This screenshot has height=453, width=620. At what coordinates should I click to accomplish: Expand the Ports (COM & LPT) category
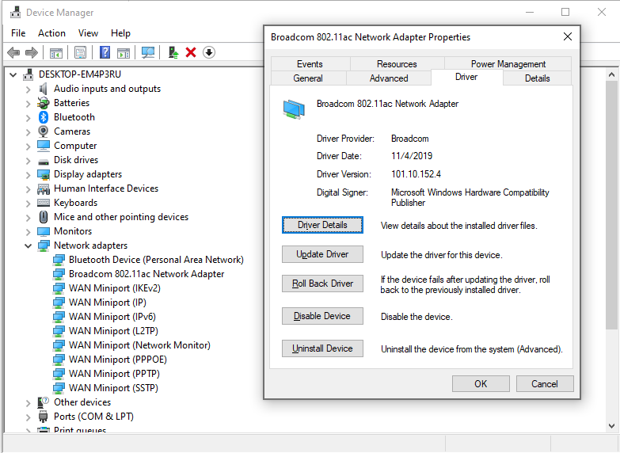(x=28, y=417)
